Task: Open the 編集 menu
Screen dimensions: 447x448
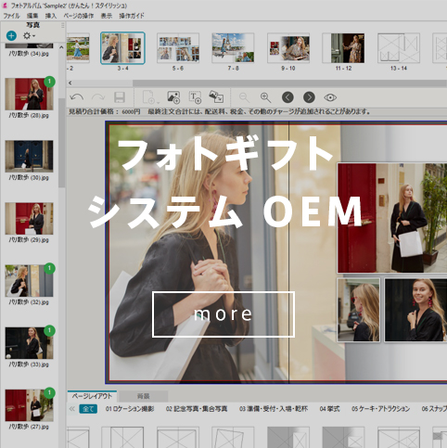Action: [32, 16]
